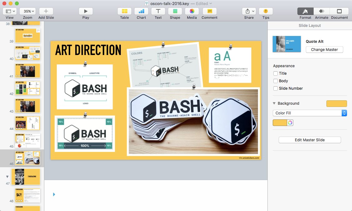The width and height of the screenshot is (352, 211).
Task: Select slide 46 thumbnail
Action: click(x=27, y=158)
